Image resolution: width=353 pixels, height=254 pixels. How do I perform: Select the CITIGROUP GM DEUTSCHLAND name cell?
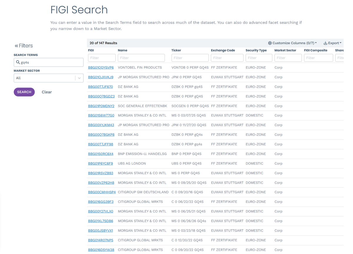(143, 192)
